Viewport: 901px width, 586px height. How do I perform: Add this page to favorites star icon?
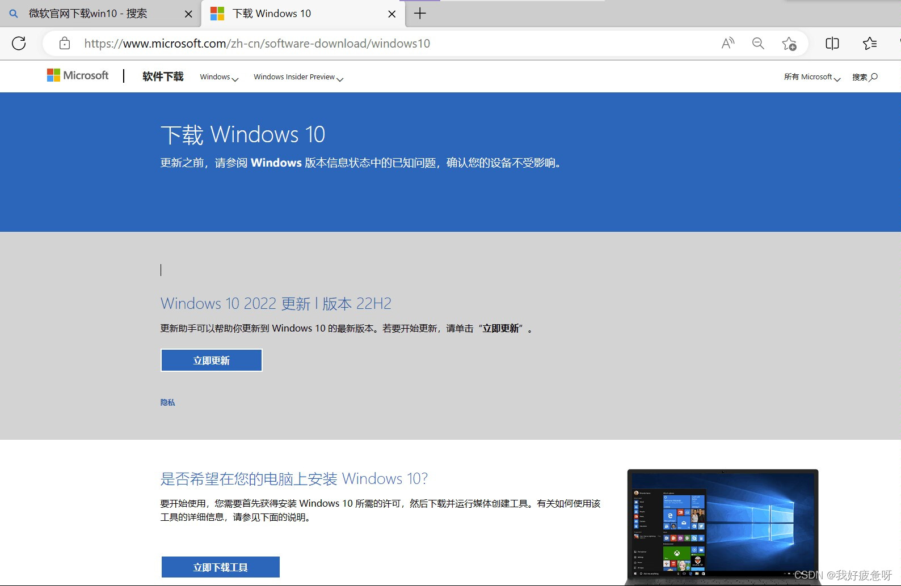(x=789, y=44)
